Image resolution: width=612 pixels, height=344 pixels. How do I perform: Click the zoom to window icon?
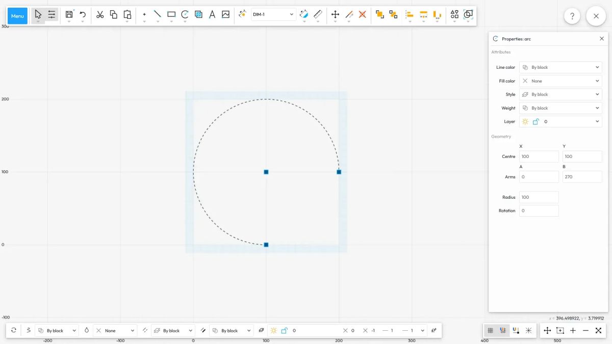tap(560, 330)
